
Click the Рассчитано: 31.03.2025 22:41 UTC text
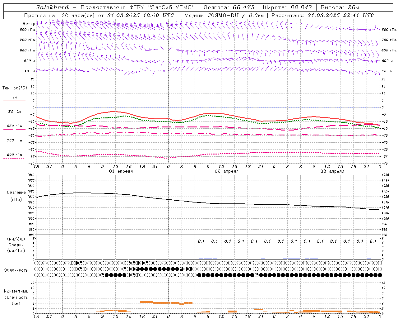click(x=323, y=15)
